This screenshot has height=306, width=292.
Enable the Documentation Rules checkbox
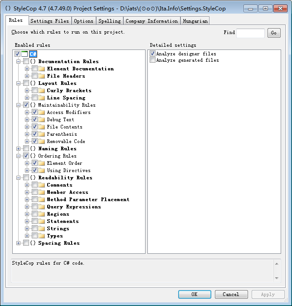tap(26, 61)
